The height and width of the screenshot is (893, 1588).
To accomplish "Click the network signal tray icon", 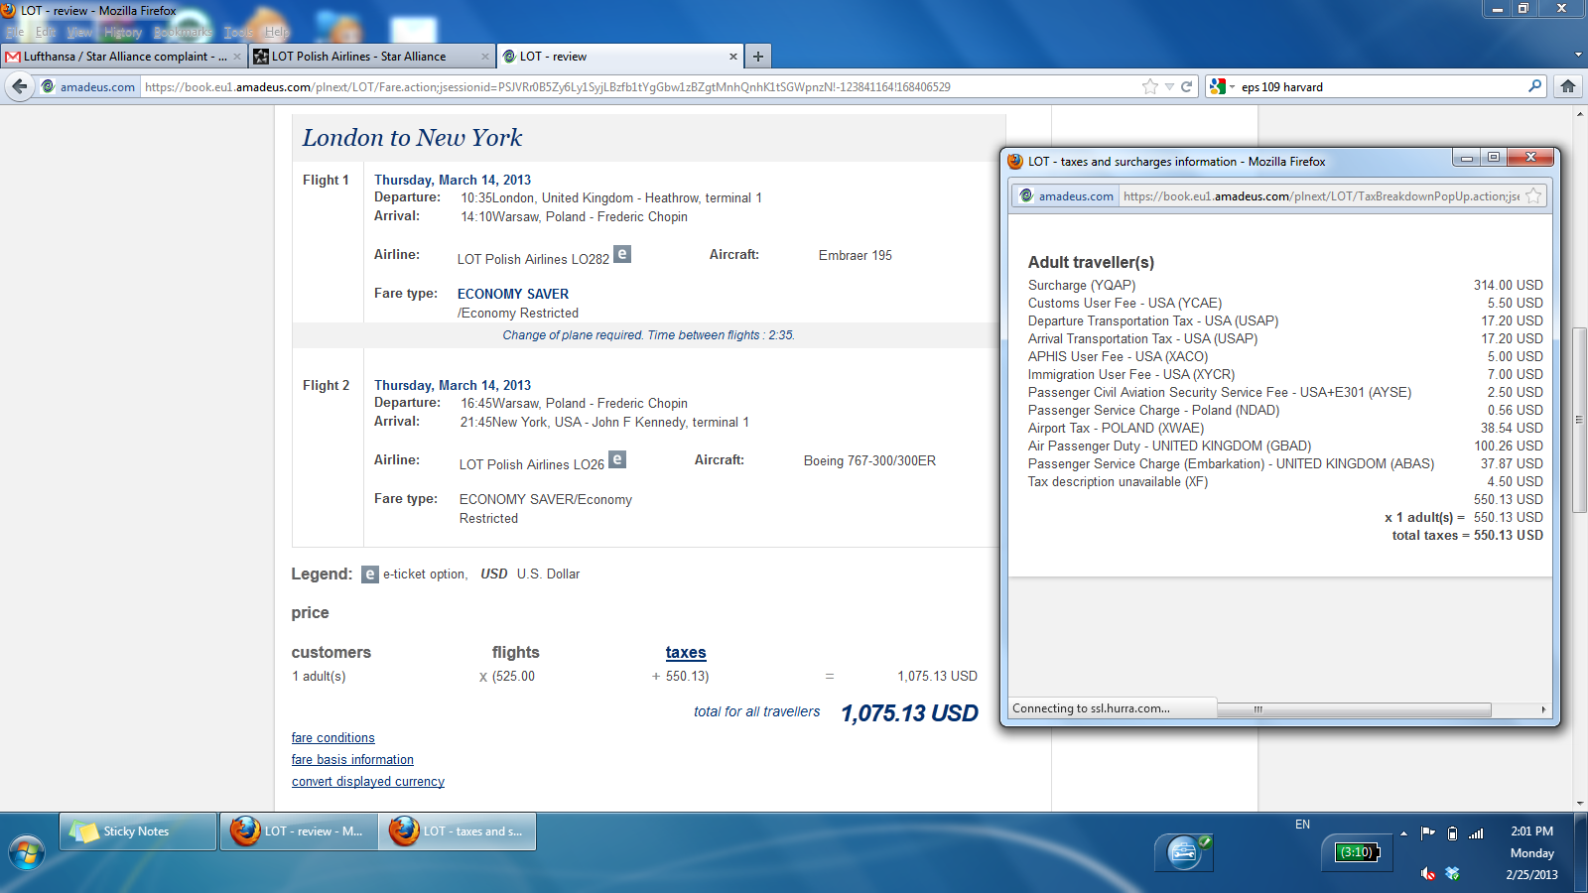I will [1476, 833].
